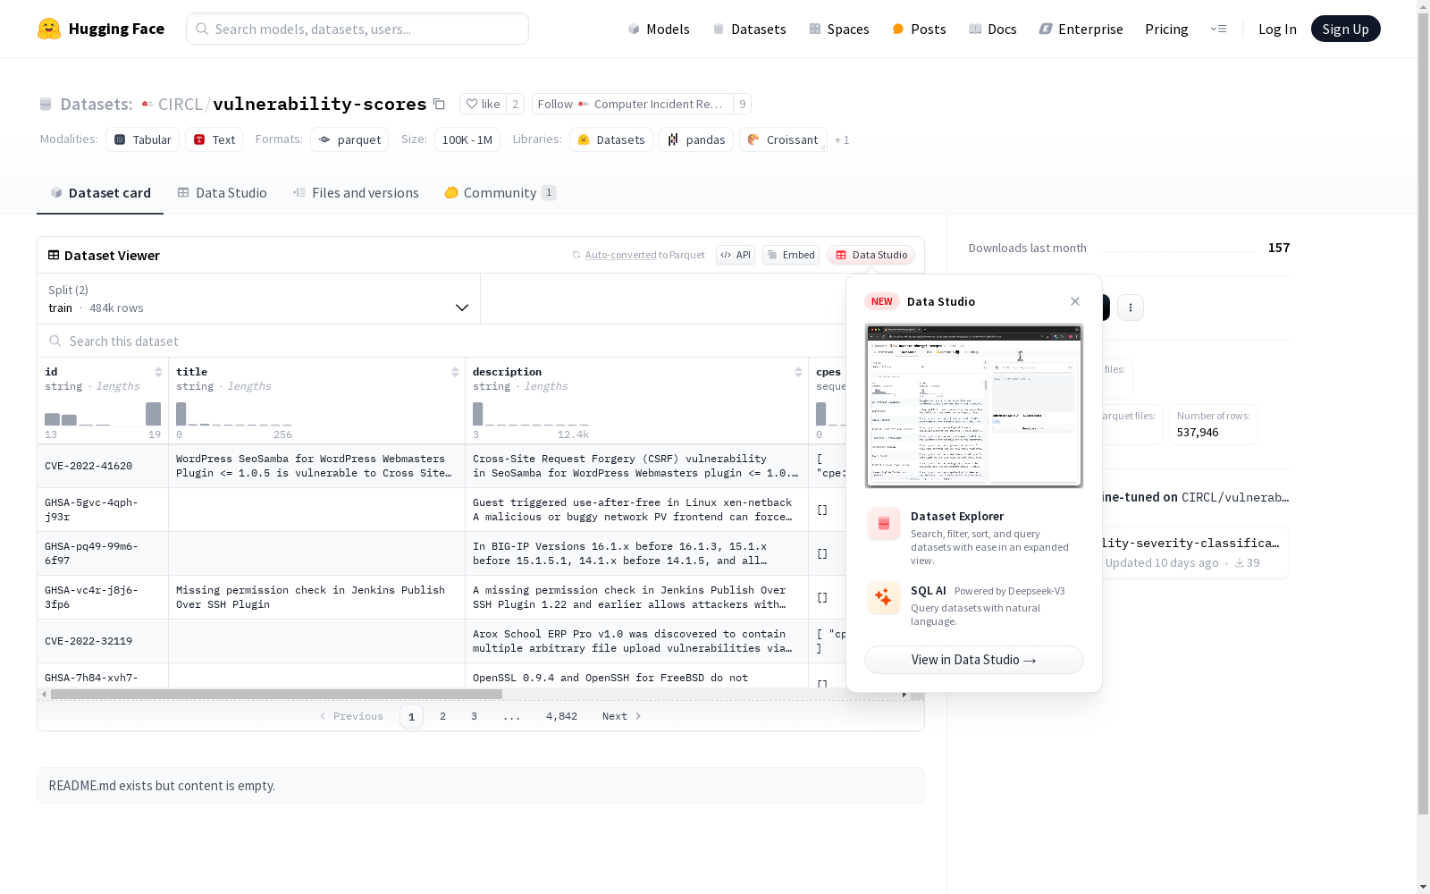Go to Next page of rows
1430x894 pixels.
622,716
